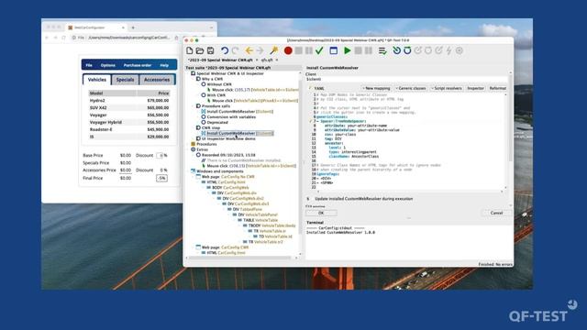Image resolution: width=587 pixels, height=330 pixels.
Task: Select the Extras node
Action: (x=202, y=149)
